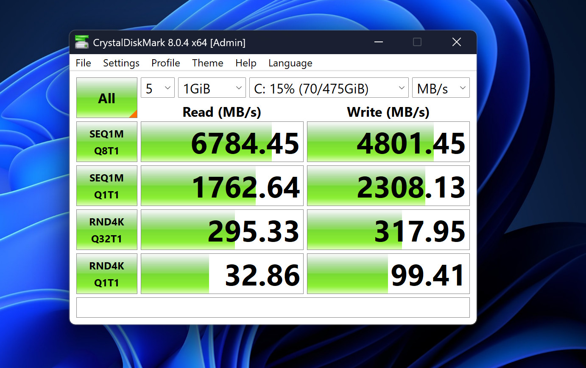This screenshot has height=368, width=586.
Task: Click the SEQ1M Q1T1 read result 1762.64
Action: click(x=222, y=186)
